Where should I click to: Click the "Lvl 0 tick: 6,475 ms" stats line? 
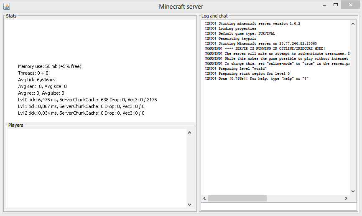tap(87, 100)
